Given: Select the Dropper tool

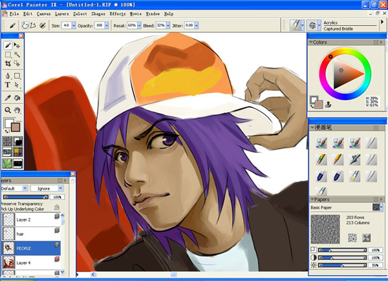Looking at the screenshot, I should (x=8, y=98).
